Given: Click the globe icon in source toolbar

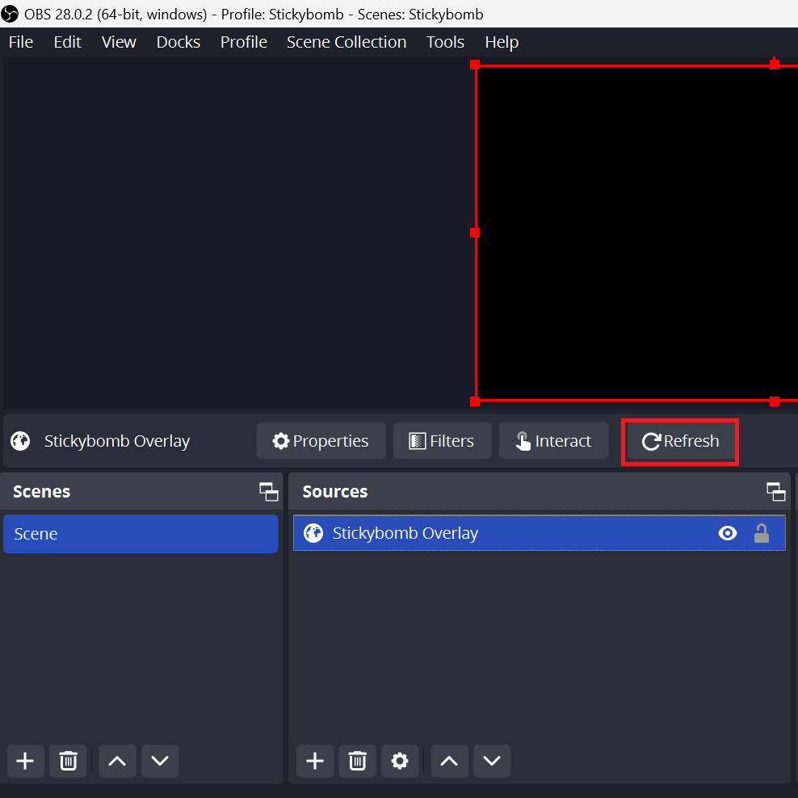Looking at the screenshot, I should 20,441.
